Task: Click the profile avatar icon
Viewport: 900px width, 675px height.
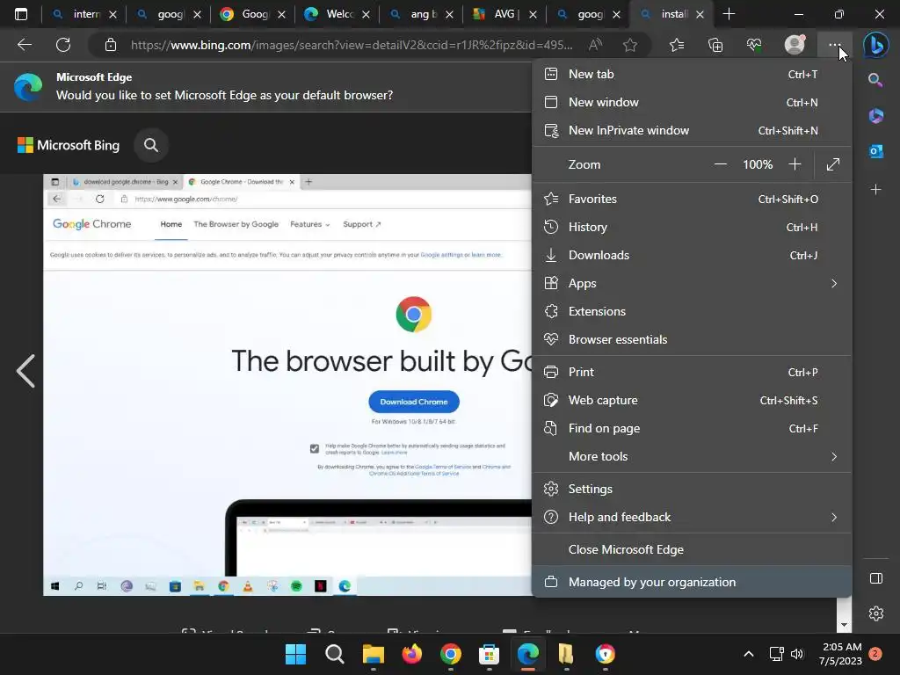Action: 795,45
